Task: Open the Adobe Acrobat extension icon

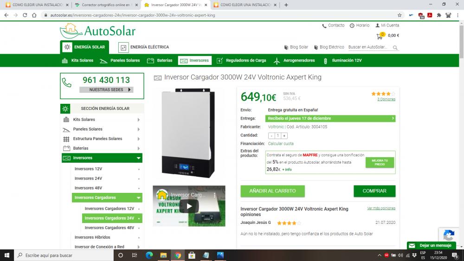Action: [x=430, y=15]
